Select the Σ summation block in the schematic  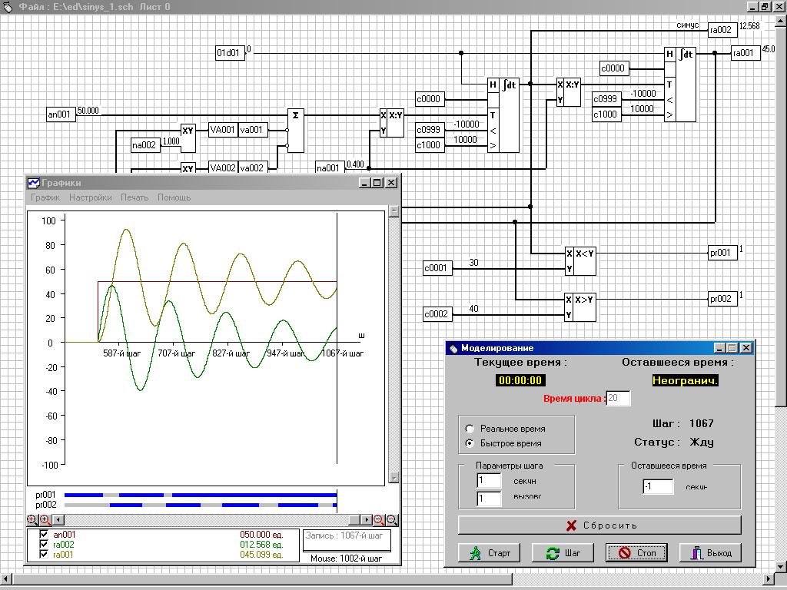point(296,130)
